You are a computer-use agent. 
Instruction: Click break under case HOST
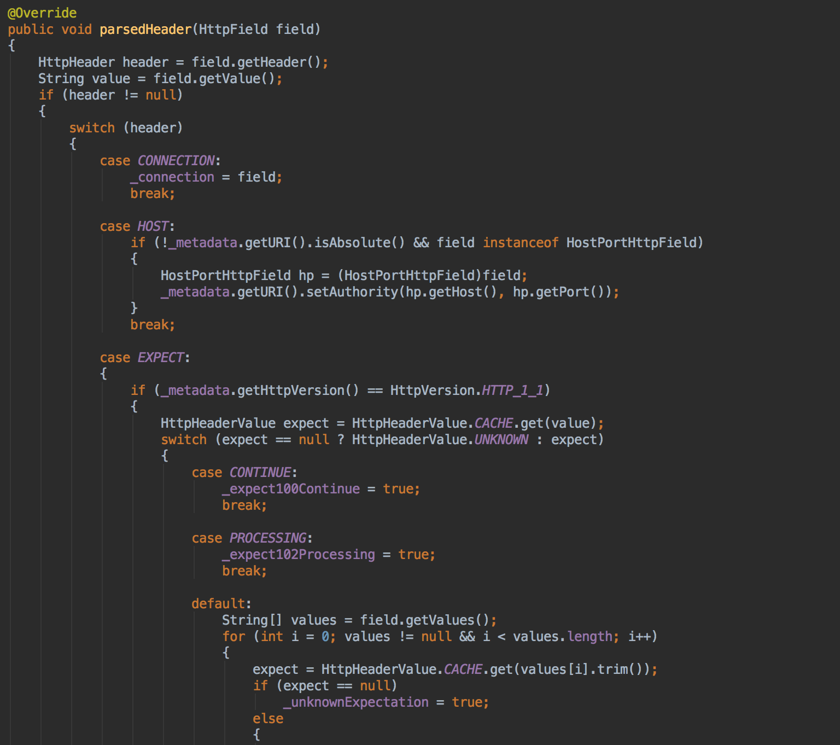click(153, 324)
